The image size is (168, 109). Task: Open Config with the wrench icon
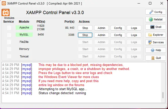click(156, 12)
